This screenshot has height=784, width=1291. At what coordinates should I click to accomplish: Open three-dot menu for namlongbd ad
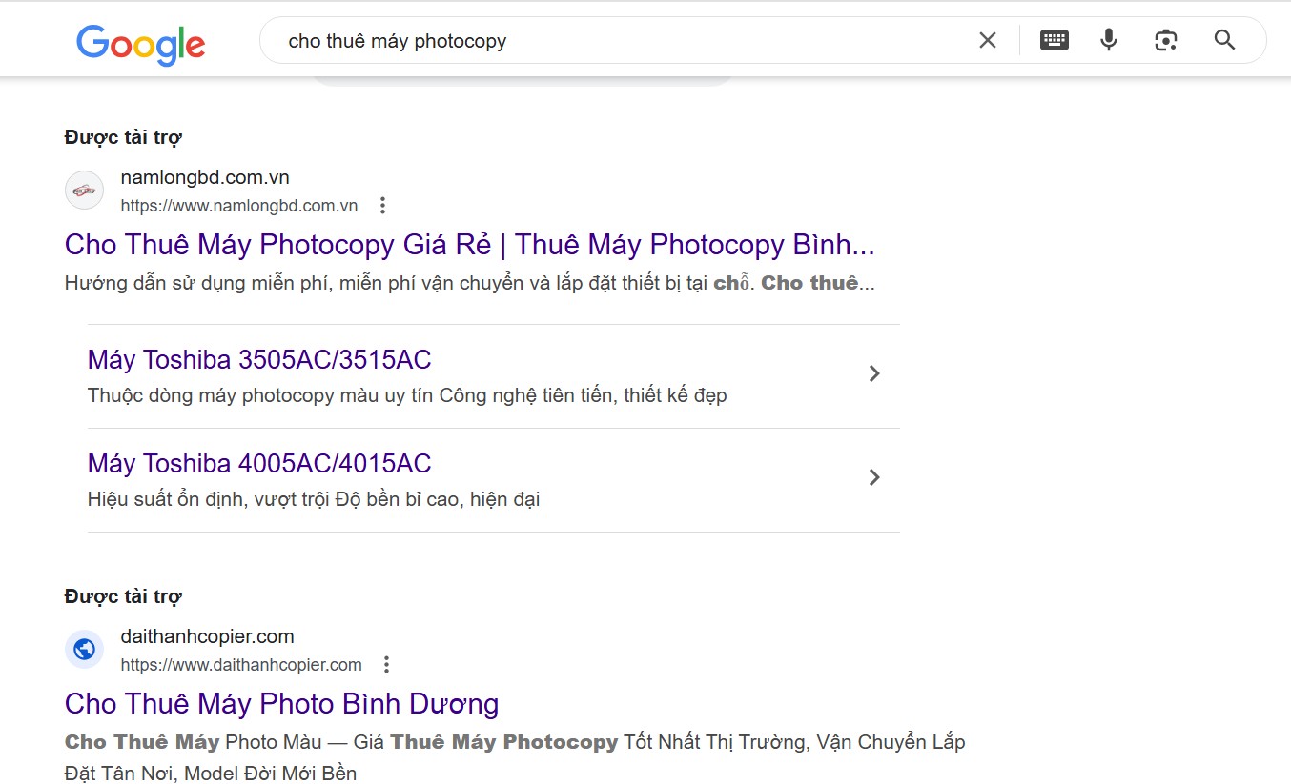382,206
